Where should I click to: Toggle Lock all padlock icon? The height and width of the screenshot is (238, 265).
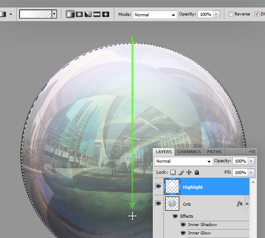(197, 172)
